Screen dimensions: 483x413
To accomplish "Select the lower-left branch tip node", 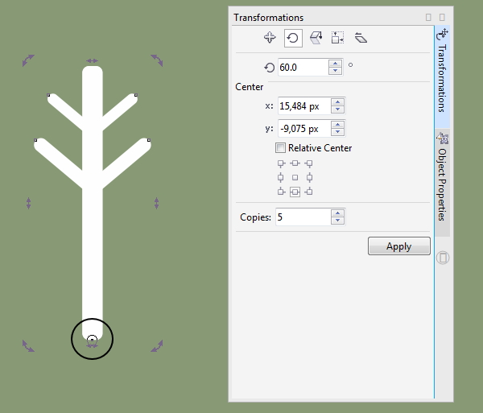I will point(35,140).
